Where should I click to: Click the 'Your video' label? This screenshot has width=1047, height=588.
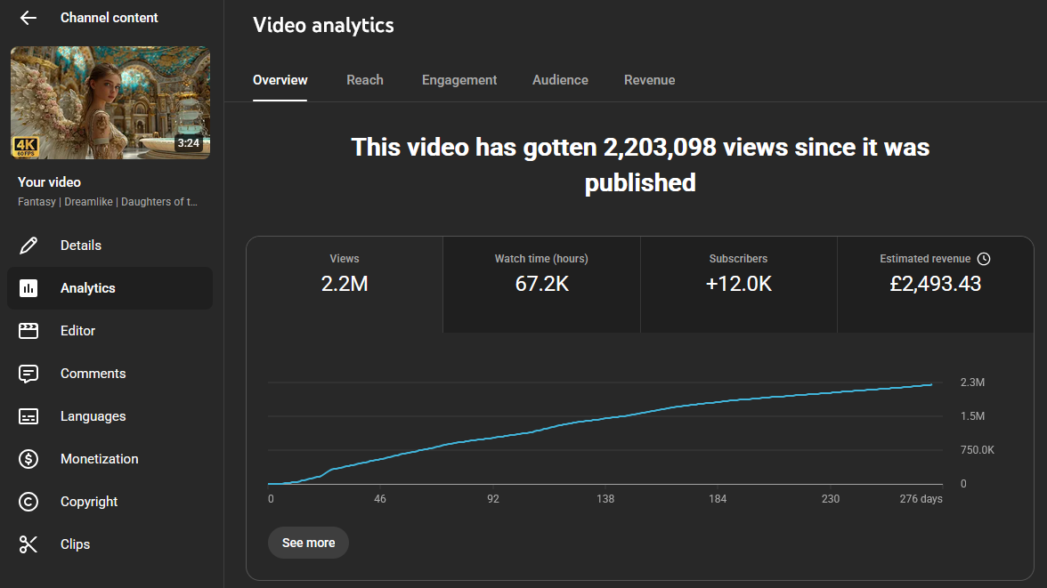tap(49, 182)
